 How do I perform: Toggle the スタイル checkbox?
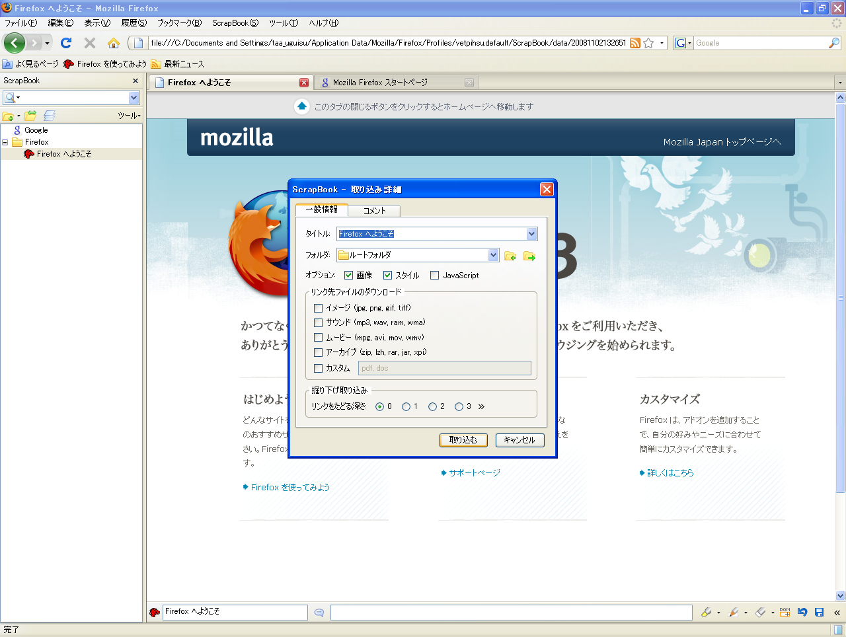[387, 276]
